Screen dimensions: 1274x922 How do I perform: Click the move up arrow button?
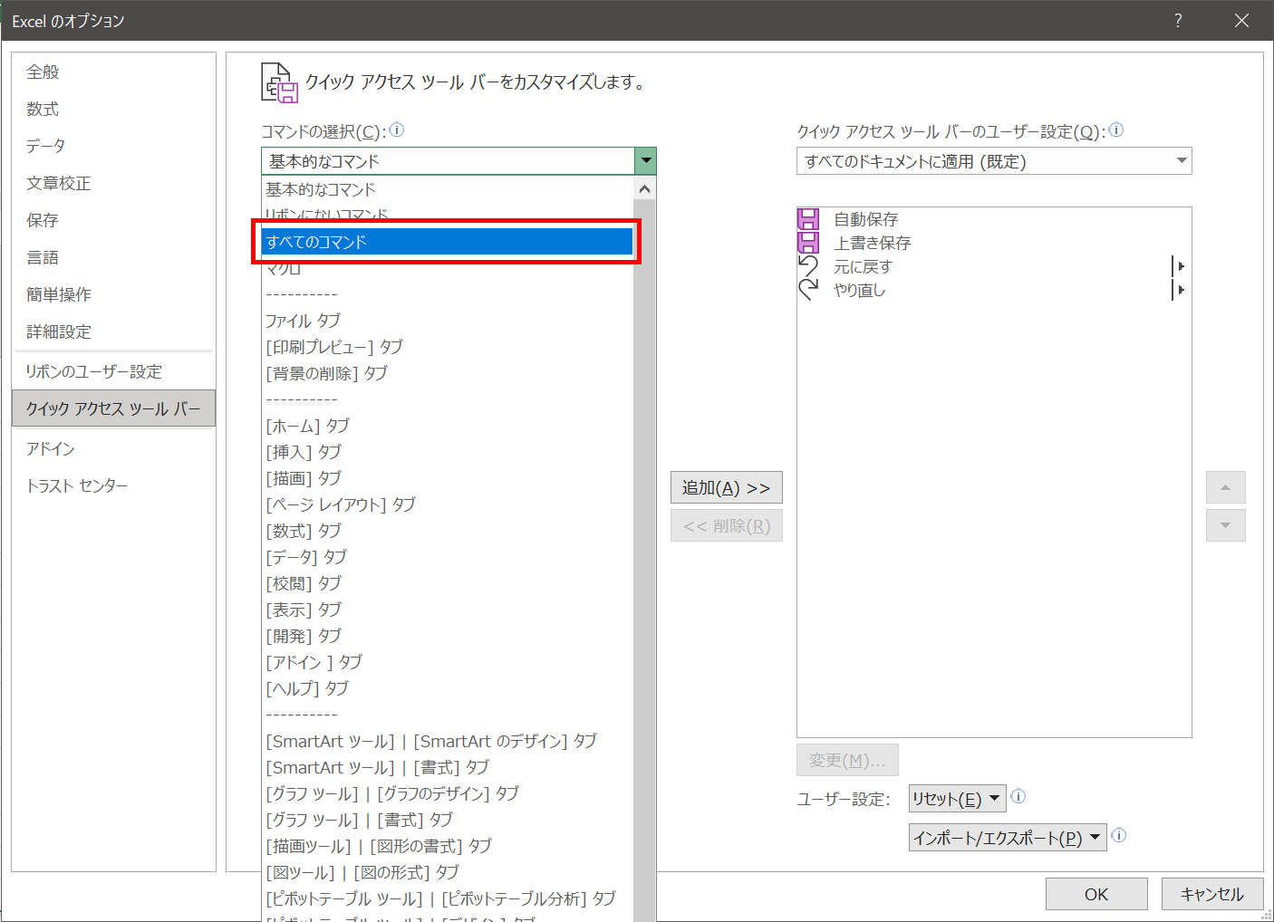pyautogui.click(x=1225, y=487)
